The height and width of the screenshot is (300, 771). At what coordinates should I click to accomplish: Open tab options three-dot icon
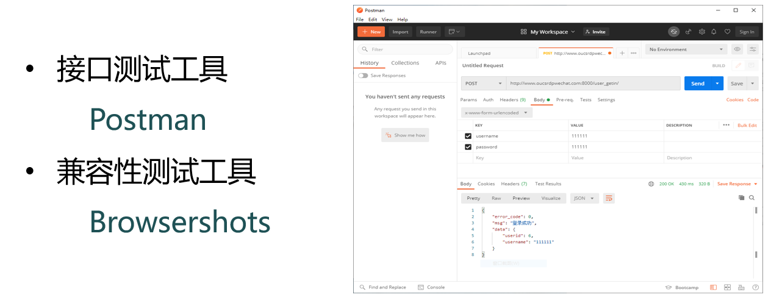click(x=634, y=53)
